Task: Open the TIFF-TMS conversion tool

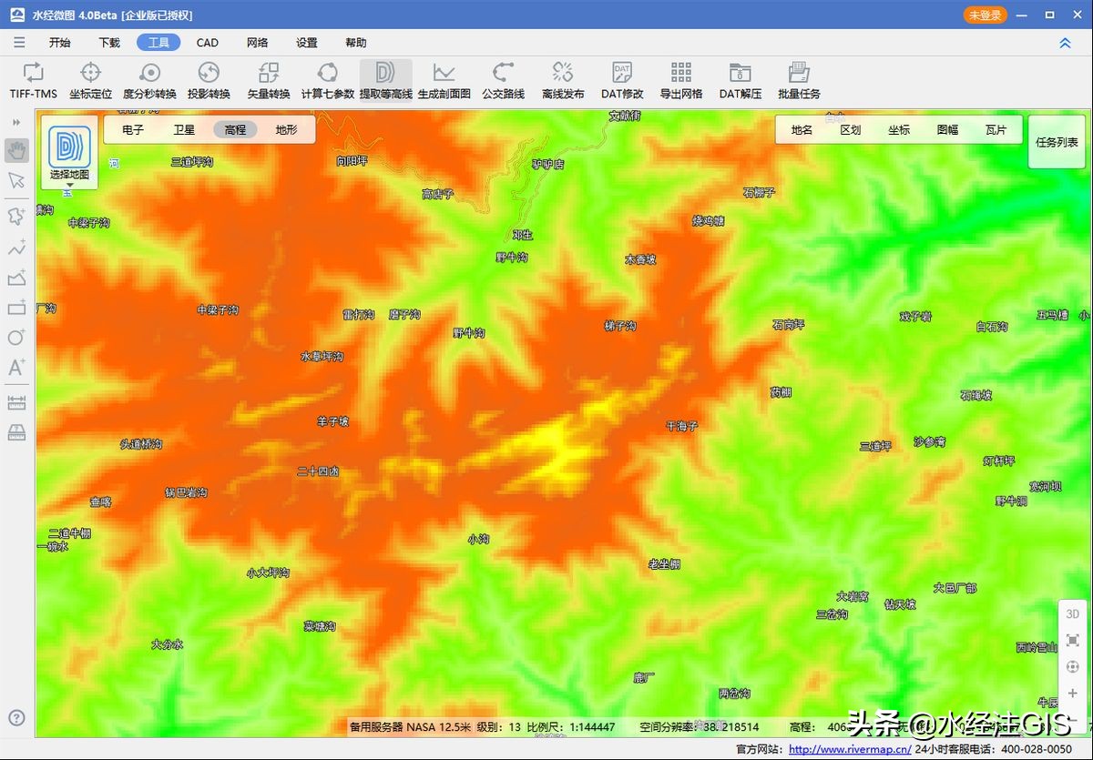Action: [34, 80]
